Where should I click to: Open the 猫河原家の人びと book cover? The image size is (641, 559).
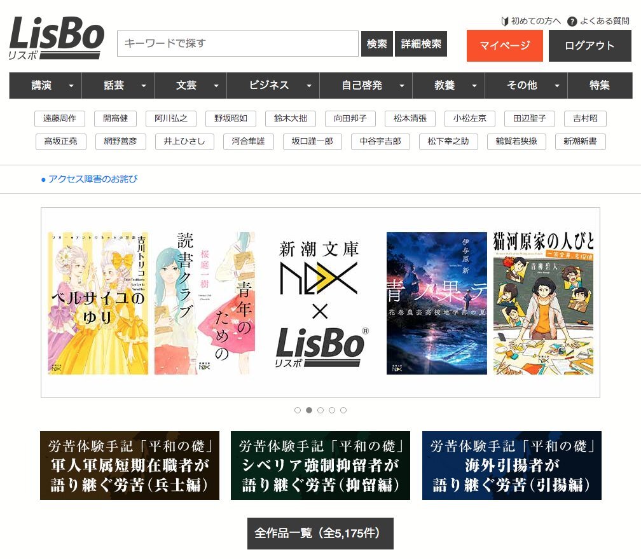point(544,303)
